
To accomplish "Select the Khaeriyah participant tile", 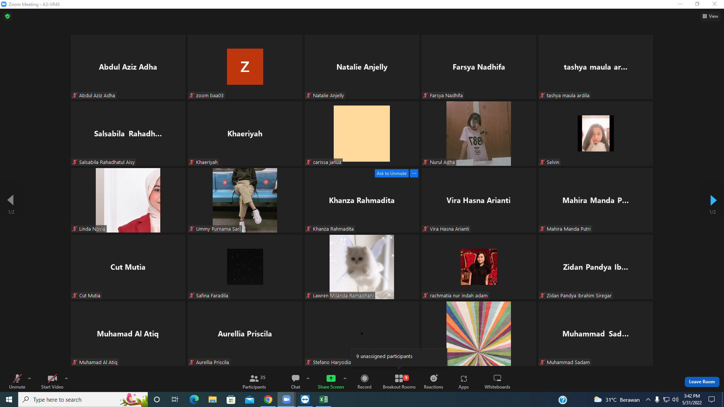I will click(245, 133).
